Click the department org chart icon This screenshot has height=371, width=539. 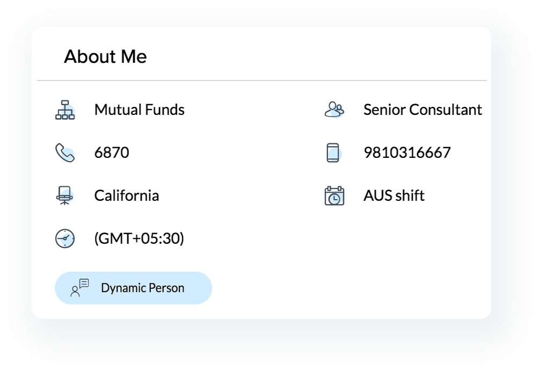(65, 110)
